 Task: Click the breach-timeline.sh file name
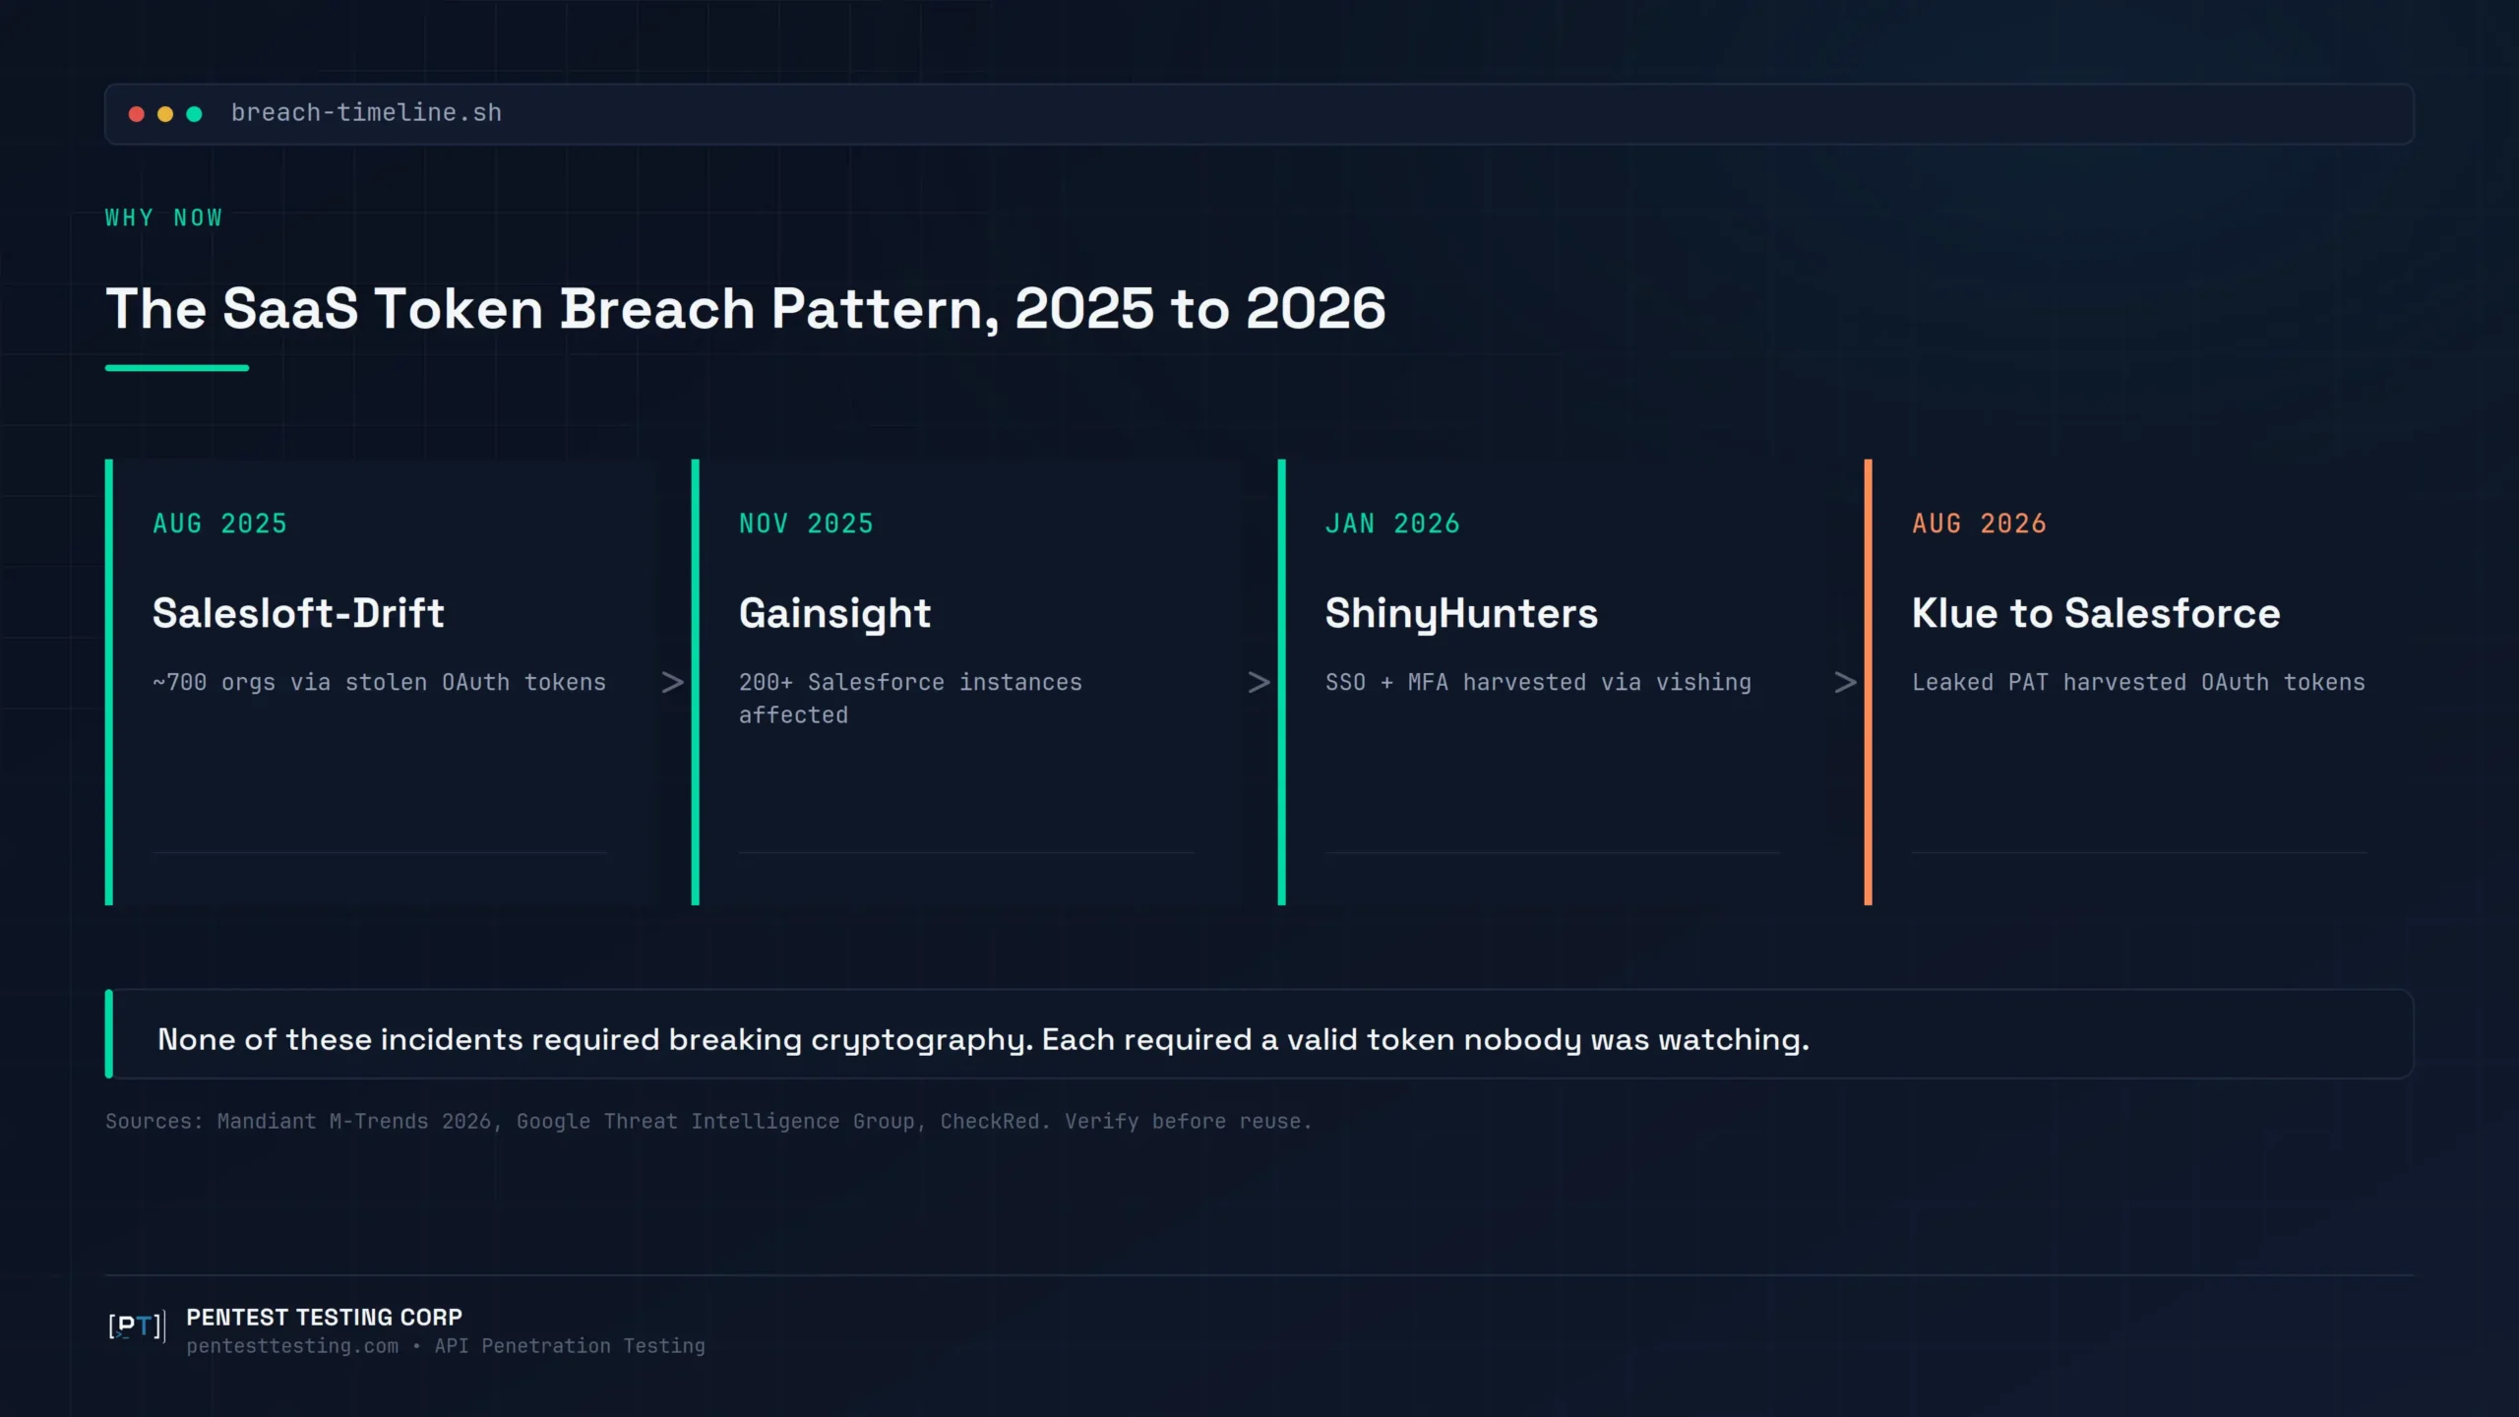366,113
